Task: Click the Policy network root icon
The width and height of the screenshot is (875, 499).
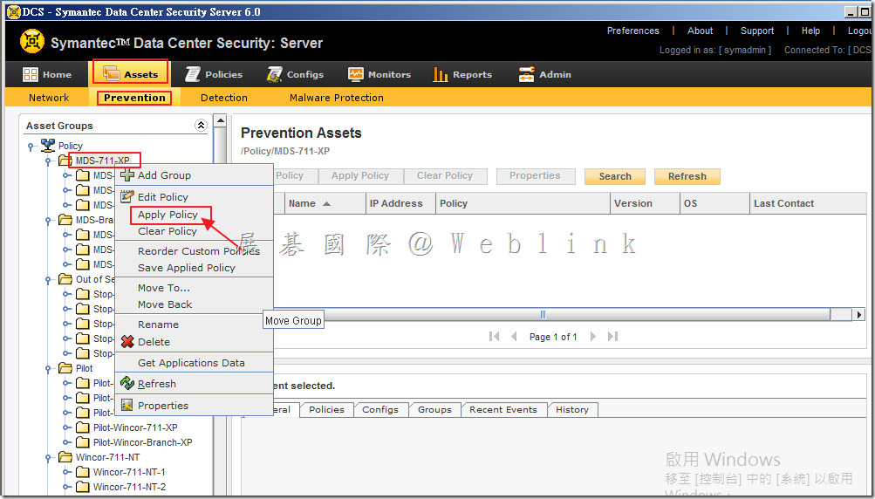Action: [48, 146]
